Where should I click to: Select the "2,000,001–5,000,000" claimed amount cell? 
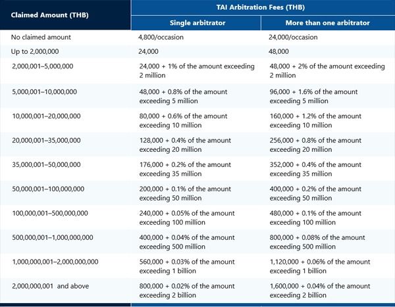(x=43, y=66)
